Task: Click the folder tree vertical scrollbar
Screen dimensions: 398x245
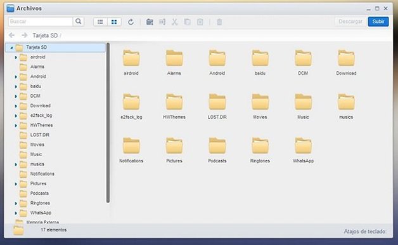Action: pos(108,122)
